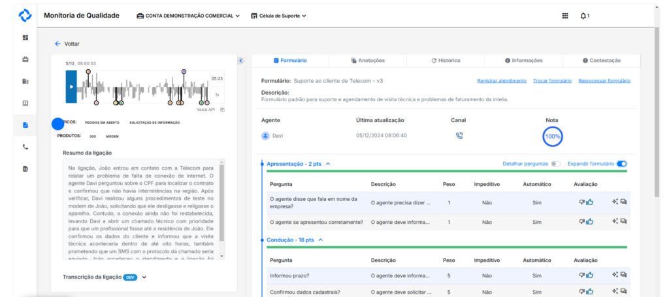Change playback speed with the 1x control
This screenshot has width=669, height=297.
[217, 95]
